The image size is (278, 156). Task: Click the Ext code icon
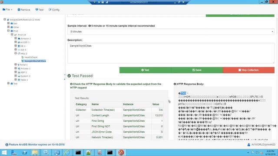pos(19,50)
